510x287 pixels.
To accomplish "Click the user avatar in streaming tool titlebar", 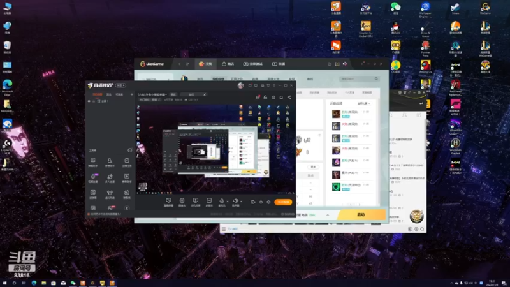I will (240, 85).
